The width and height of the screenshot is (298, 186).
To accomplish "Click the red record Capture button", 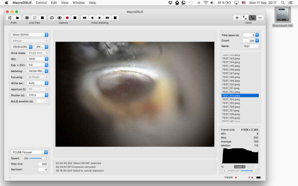I will pyautogui.click(x=67, y=18).
